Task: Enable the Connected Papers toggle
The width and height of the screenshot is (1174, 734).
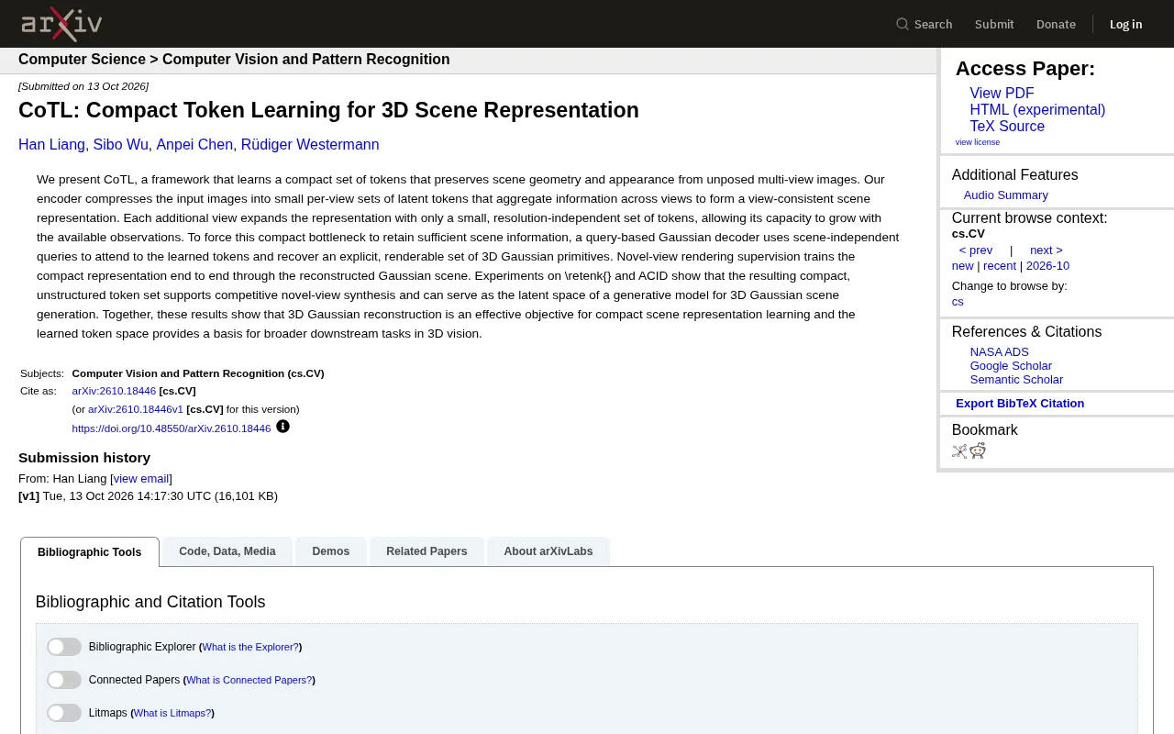Action: [64, 680]
